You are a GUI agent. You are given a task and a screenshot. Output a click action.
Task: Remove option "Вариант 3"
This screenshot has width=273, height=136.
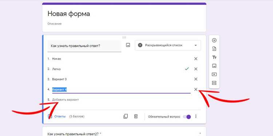[196, 79]
